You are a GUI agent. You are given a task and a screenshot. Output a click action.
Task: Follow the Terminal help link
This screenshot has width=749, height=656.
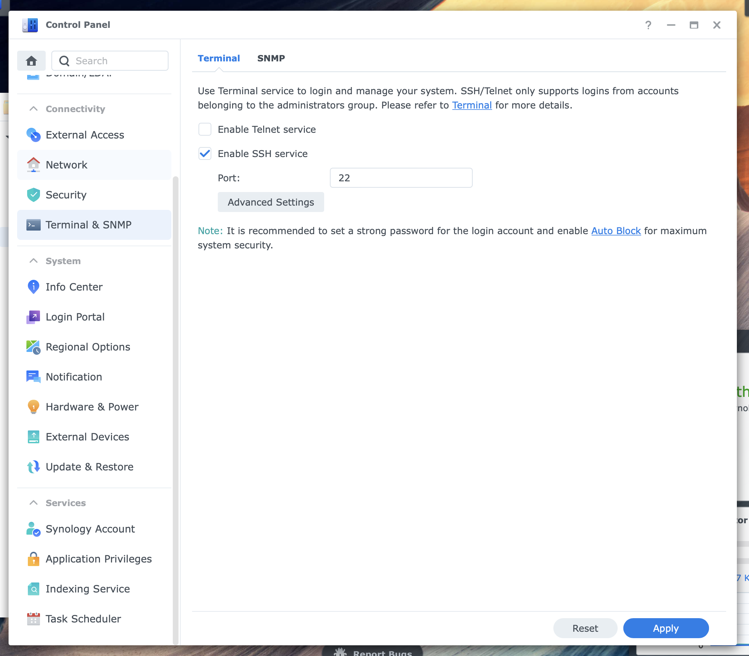tap(472, 105)
